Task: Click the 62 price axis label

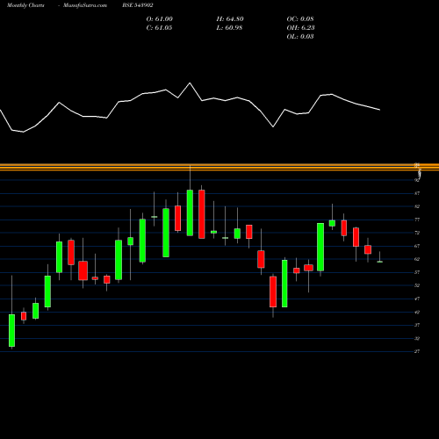Action: (417, 259)
